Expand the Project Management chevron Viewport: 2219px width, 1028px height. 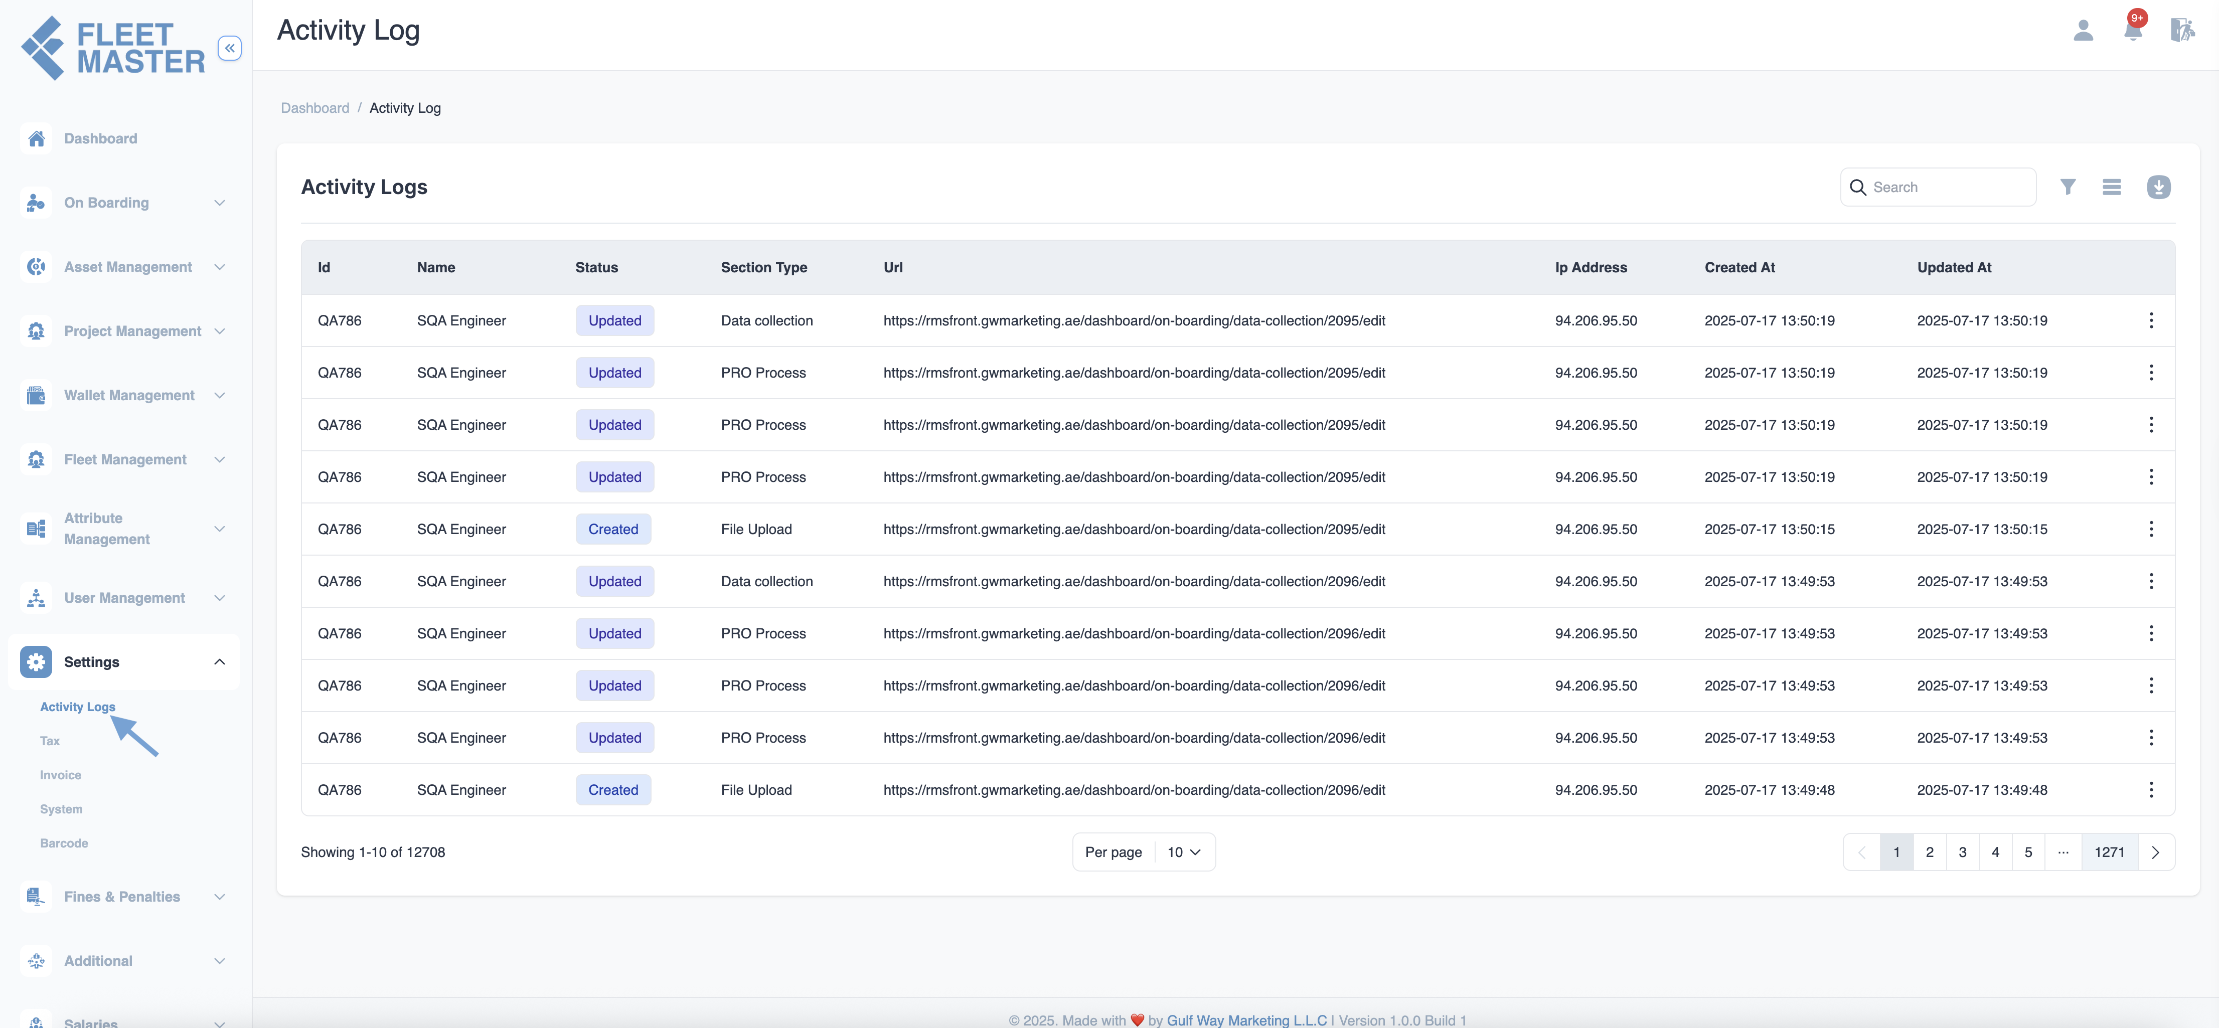[220, 331]
